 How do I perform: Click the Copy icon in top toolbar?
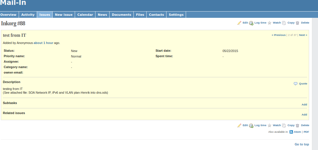284,23
